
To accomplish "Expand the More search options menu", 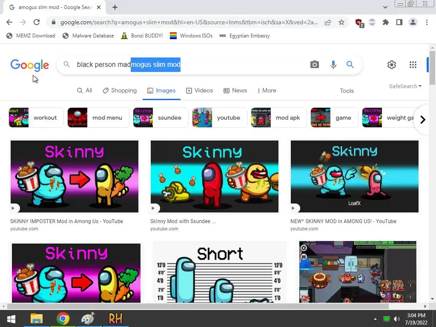I will pyautogui.click(x=267, y=91).
